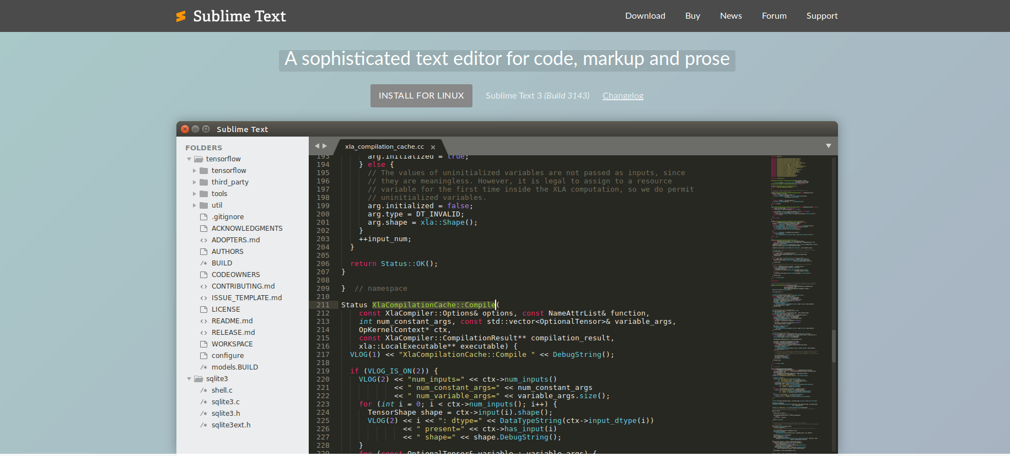Click the AUTHORS file icon
This screenshot has height=456, width=1010.
pos(203,252)
